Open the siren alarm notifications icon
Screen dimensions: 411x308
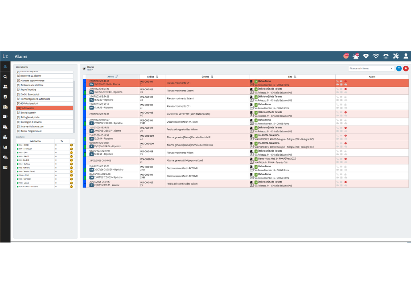(356, 56)
